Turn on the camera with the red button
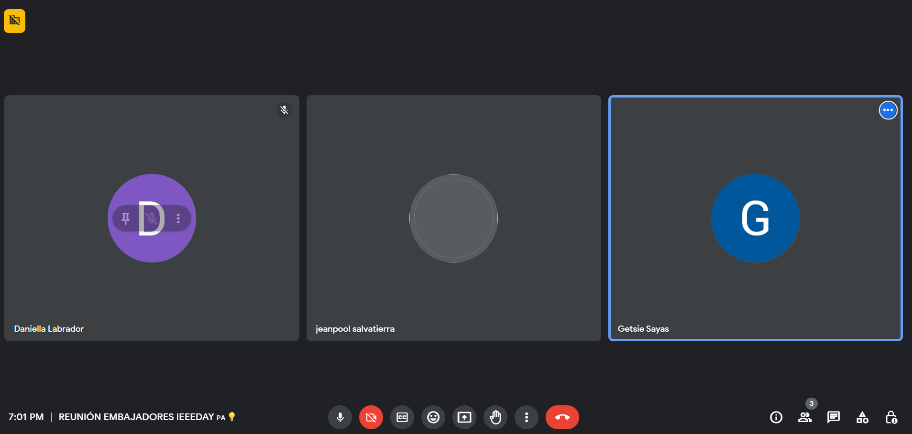 (371, 417)
